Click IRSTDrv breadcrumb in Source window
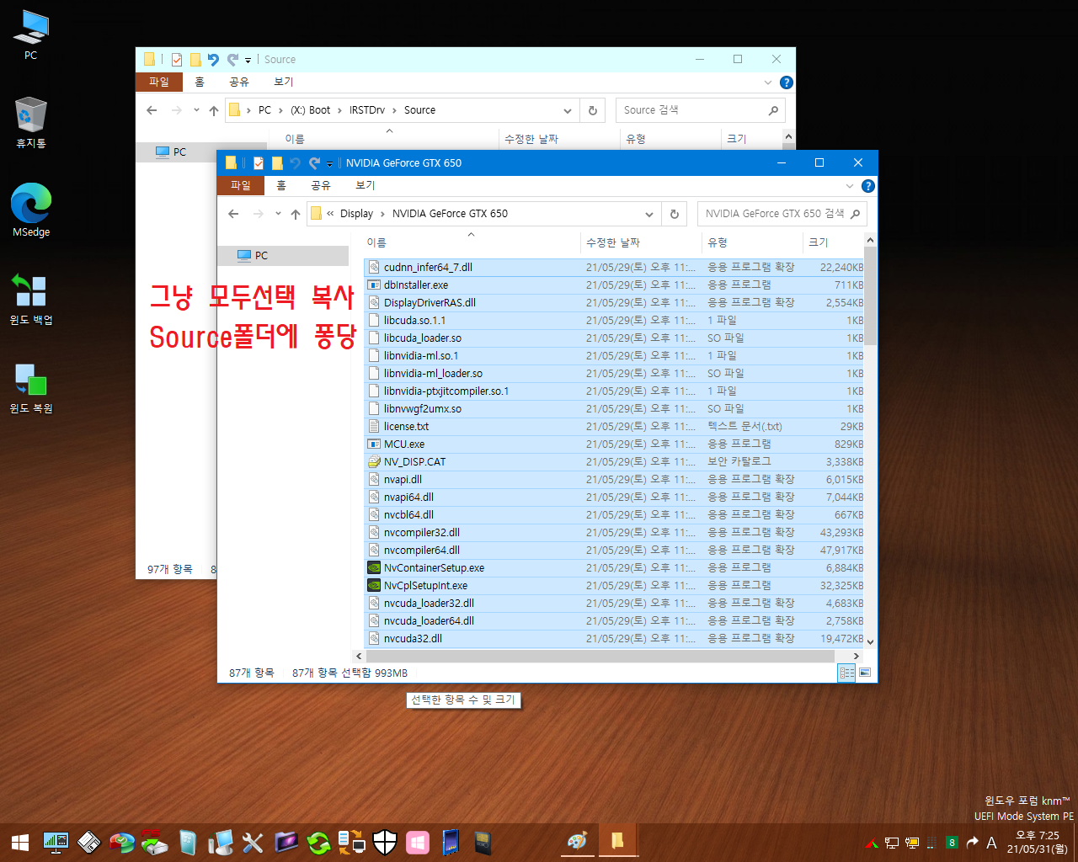 click(x=367, y=110)
